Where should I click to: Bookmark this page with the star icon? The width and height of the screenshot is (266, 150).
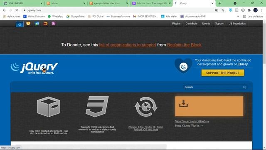pyautogui.click(x=223, y=10)
